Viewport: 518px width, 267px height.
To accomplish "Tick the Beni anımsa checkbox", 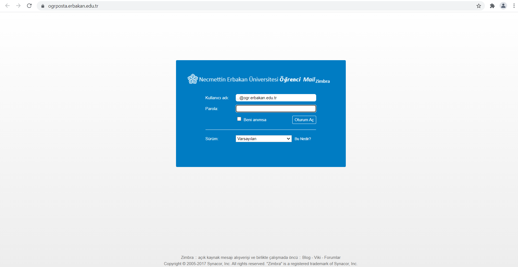I will coord(239,119).
